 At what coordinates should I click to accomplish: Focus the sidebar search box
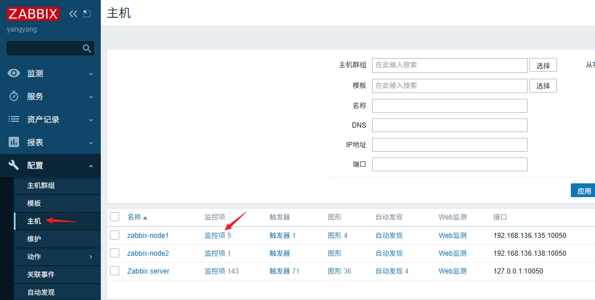coord(50,48)
